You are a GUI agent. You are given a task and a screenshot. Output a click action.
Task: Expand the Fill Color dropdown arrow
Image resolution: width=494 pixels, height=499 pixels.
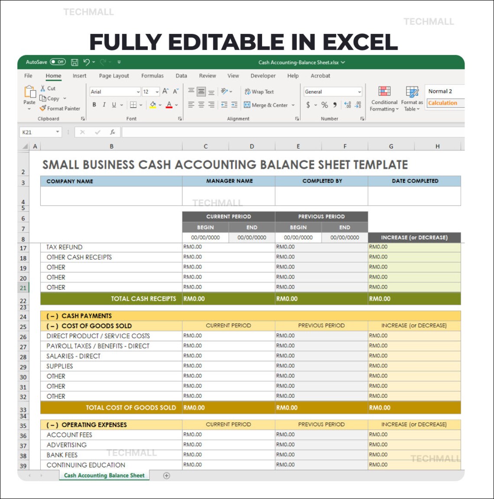pos(159,105)
